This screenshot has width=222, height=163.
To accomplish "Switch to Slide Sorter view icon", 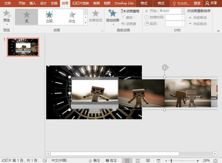I will coord(138,161).
